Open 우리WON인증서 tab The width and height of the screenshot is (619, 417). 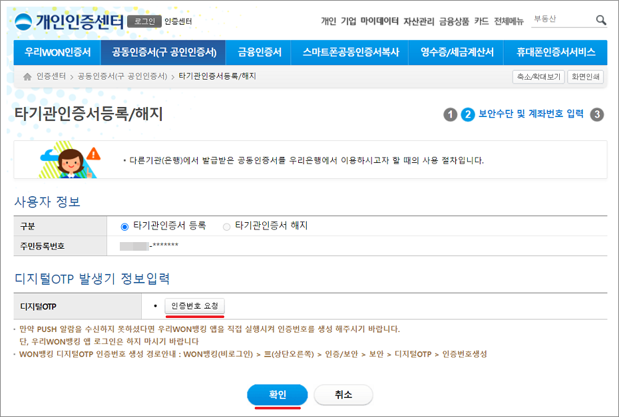click(x=57, y=52)
